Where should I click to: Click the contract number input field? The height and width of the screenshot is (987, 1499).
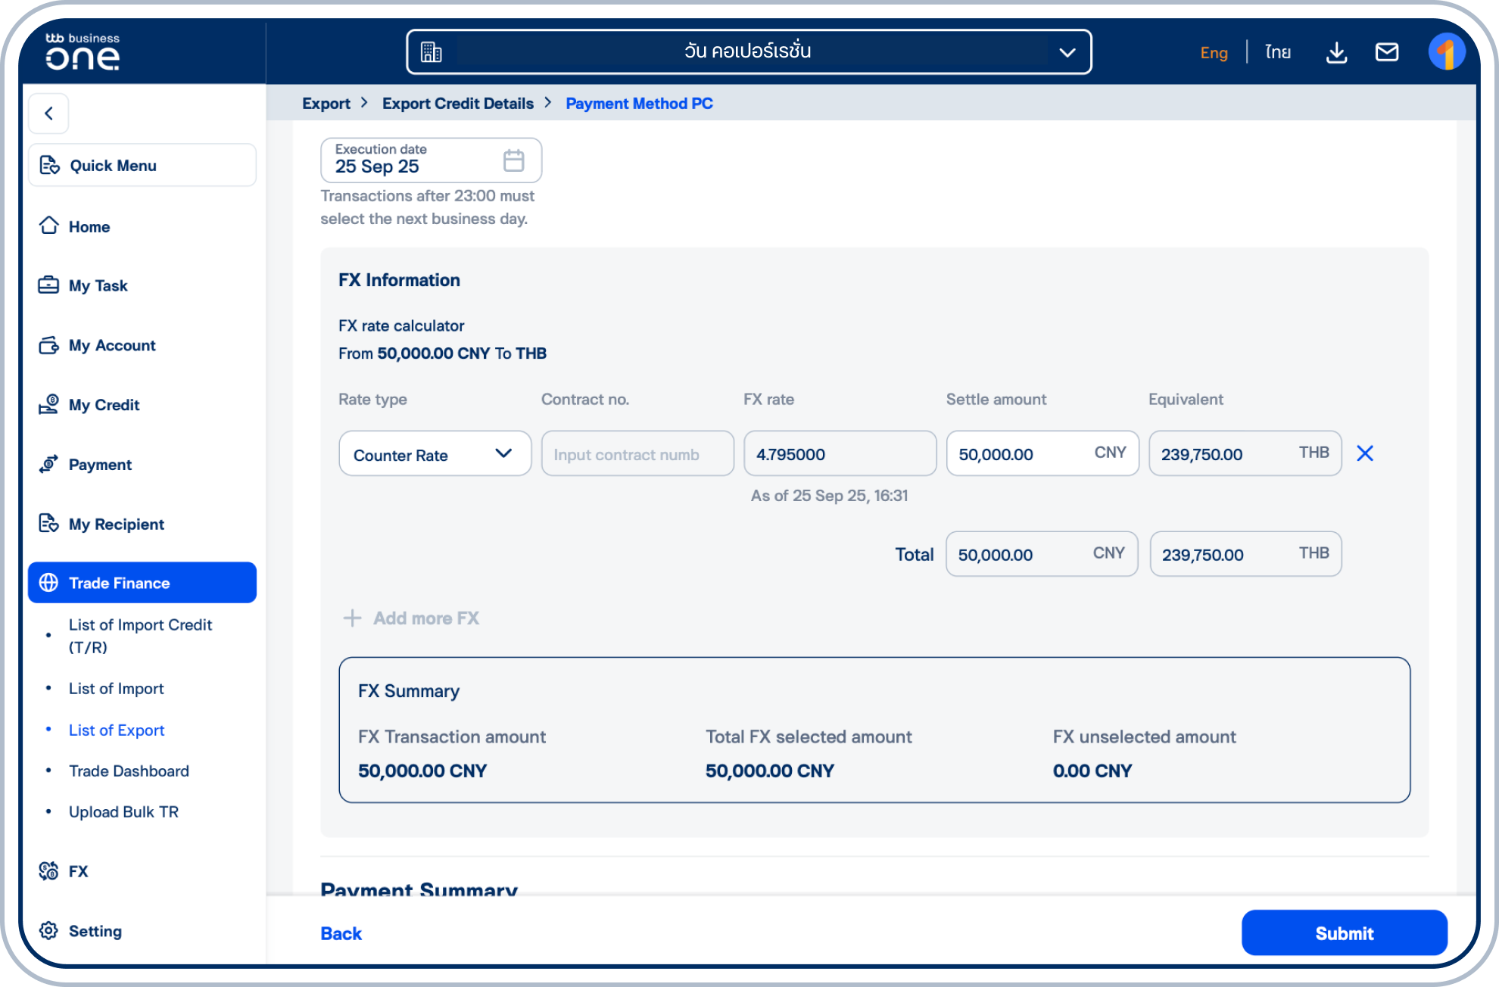point(637,454)
